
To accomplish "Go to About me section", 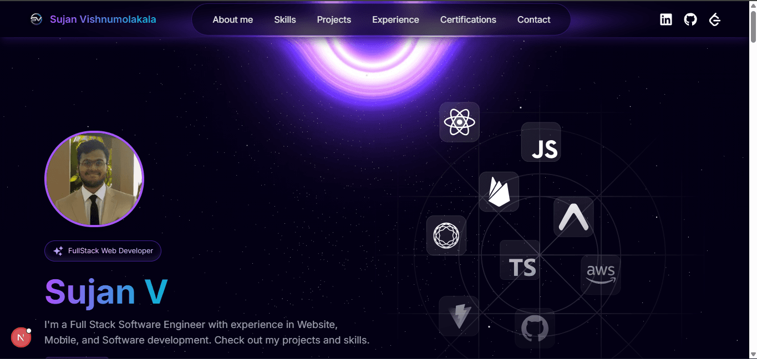I will pyautogui.click(x=233, y=19).
